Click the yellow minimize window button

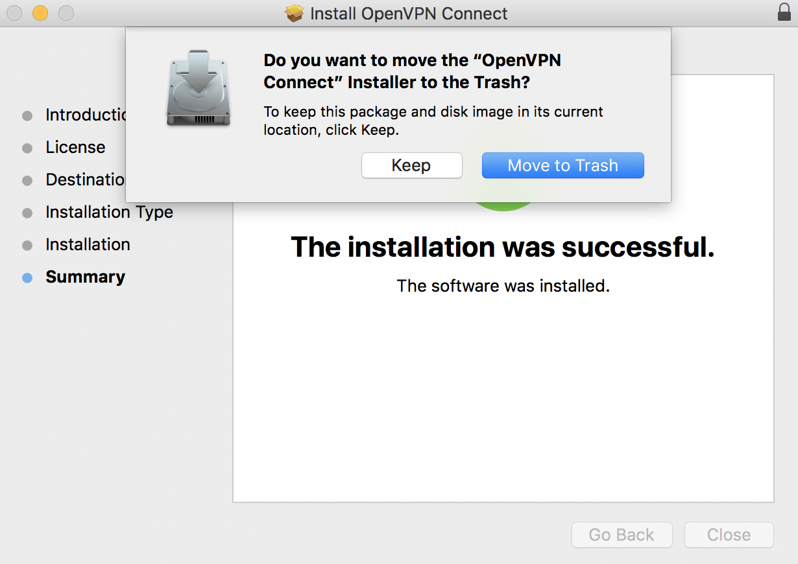click(x=40, y=12)
